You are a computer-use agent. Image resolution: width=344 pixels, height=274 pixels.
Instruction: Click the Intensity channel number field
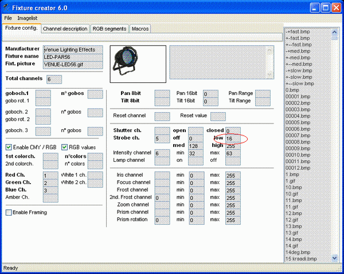(162, 153)
